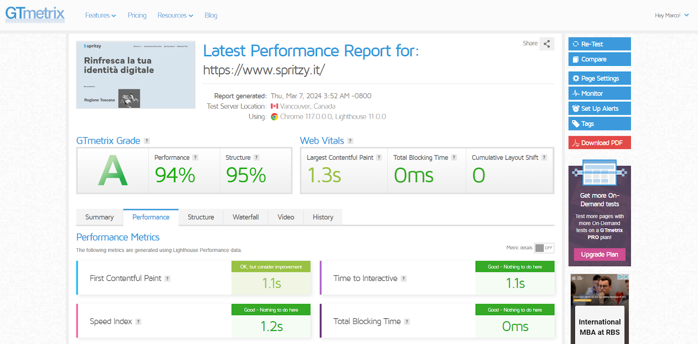Expand the Features dropdown menu

(x=100, y=15)
